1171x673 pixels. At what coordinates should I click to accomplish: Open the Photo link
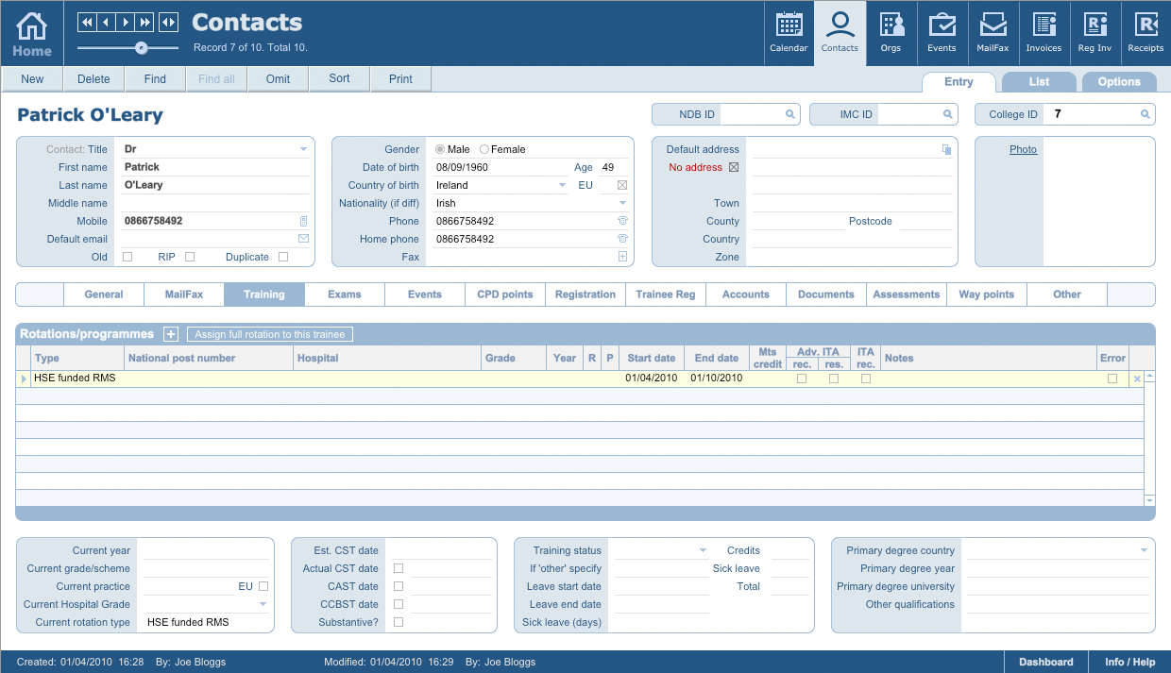tap(1023, 149)
